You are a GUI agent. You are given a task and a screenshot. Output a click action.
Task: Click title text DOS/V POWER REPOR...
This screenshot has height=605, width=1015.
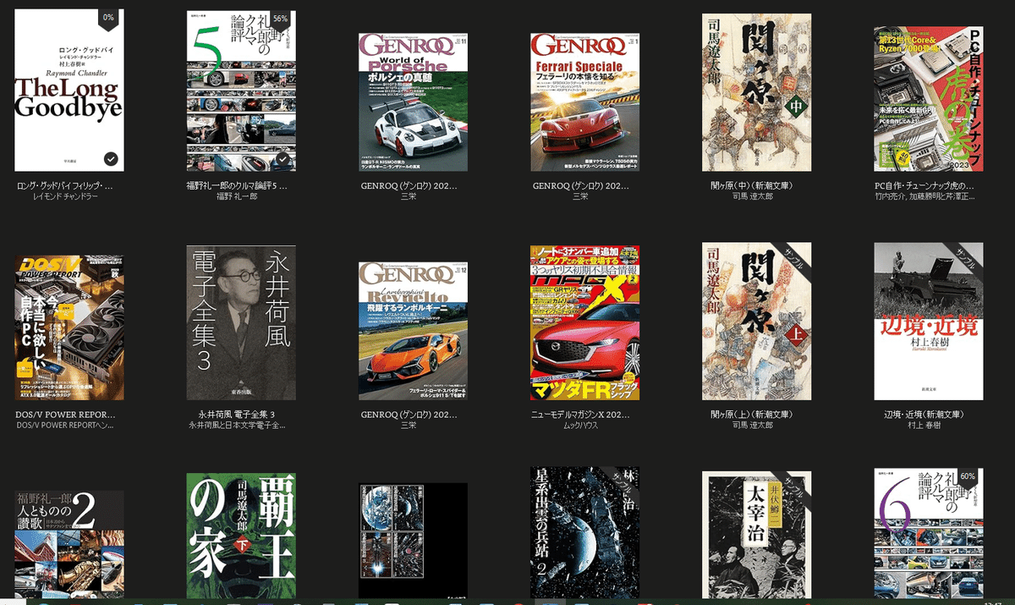coord(65,415)
